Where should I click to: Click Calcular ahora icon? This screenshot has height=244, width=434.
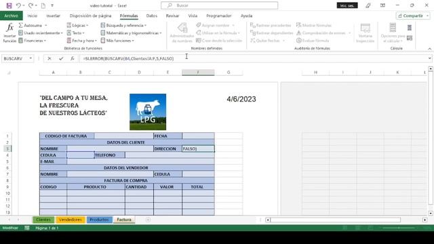pyautogui.click(x=410, y=27)
